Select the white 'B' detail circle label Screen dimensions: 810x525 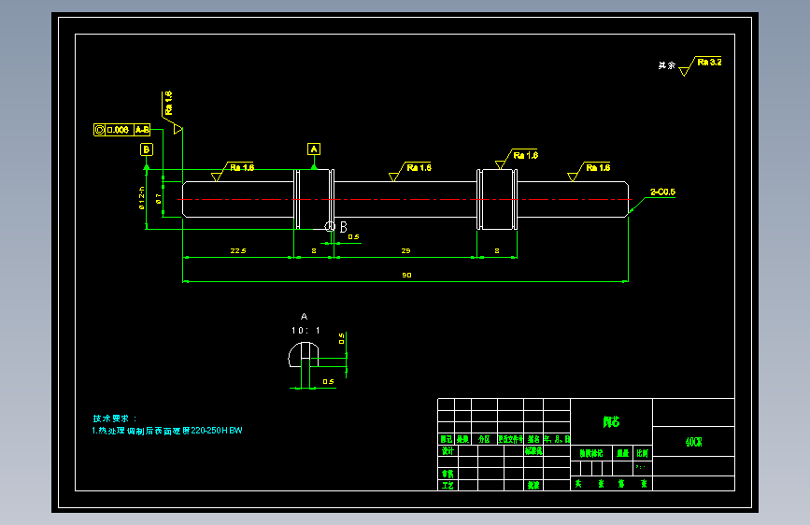click(x=344, y=227)
